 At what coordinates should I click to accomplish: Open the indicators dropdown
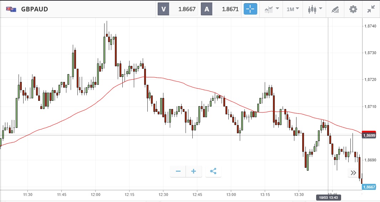pos(272,9)
